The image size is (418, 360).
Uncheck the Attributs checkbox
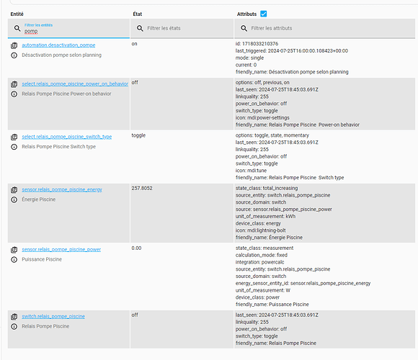click(264, 14)
